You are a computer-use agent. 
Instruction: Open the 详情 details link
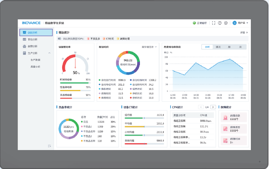pyautogui.click(x=244, y=32)
